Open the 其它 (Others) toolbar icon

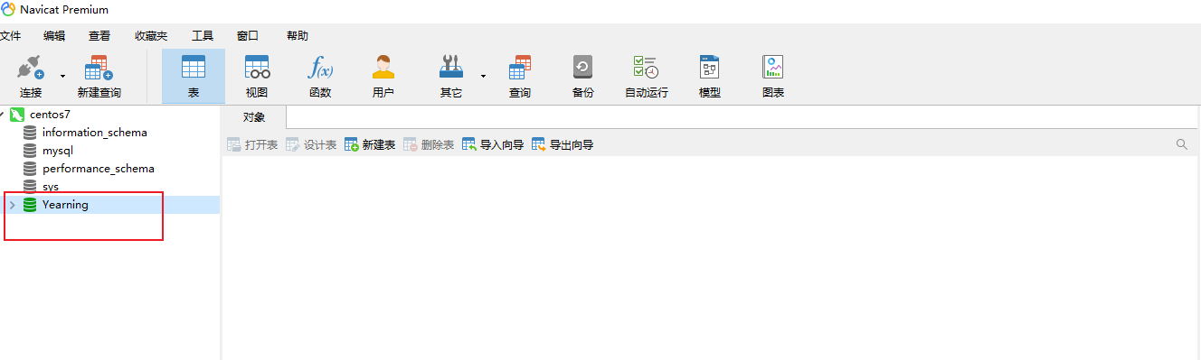tap(450, 76)
